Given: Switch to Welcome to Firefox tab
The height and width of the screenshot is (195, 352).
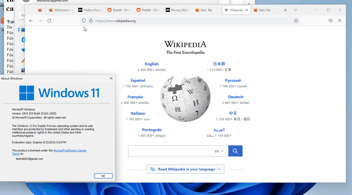Looking at the screenshot, I should pos(61,10).
